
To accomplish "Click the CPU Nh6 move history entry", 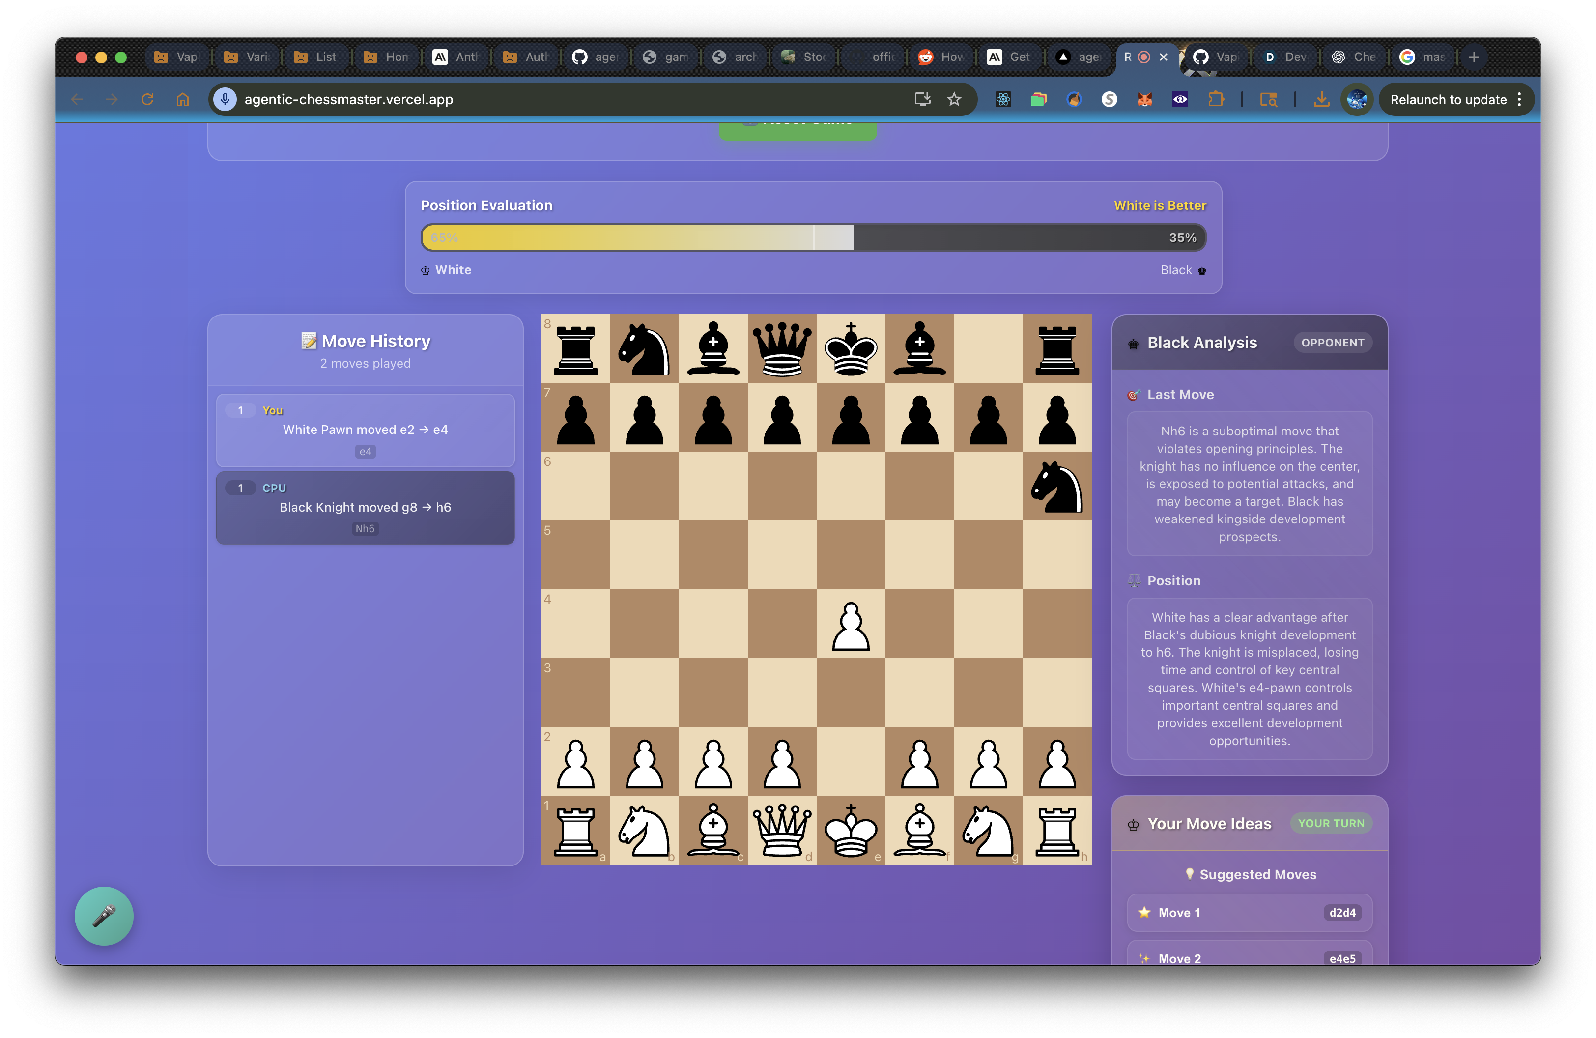I will coord(365,508).
